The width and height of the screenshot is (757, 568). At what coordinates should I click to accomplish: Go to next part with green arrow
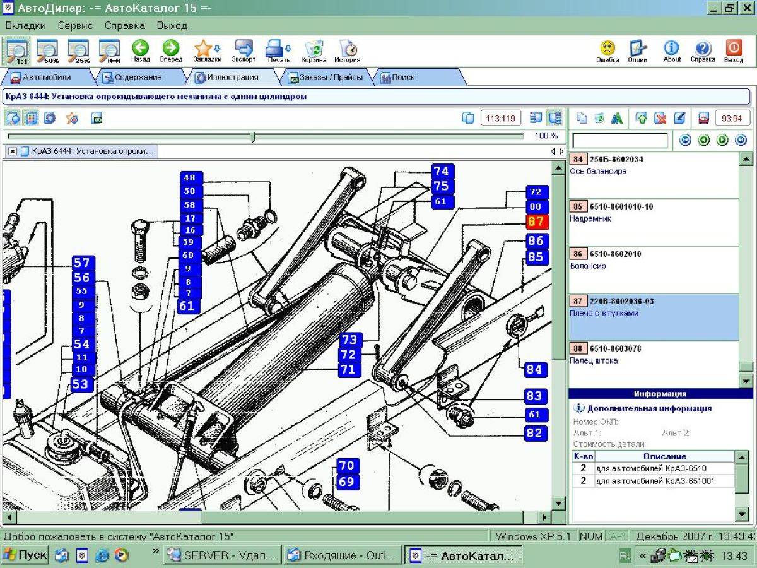(x=722, y=140)
